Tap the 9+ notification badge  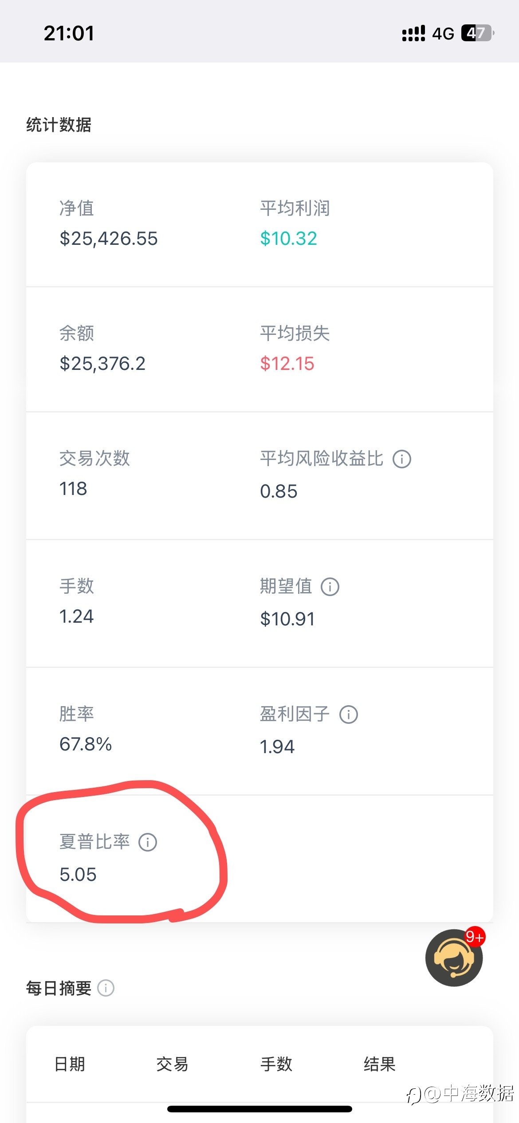[475, 937]
